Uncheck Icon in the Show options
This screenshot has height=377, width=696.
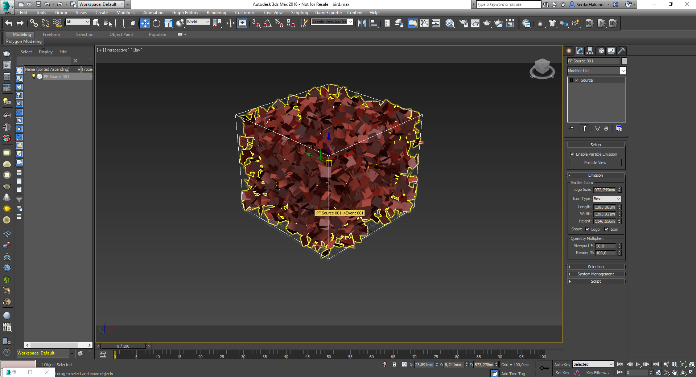606,229
